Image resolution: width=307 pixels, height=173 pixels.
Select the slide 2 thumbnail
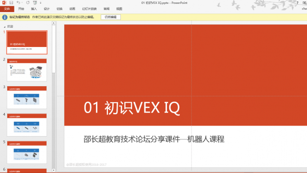(27, 70)
